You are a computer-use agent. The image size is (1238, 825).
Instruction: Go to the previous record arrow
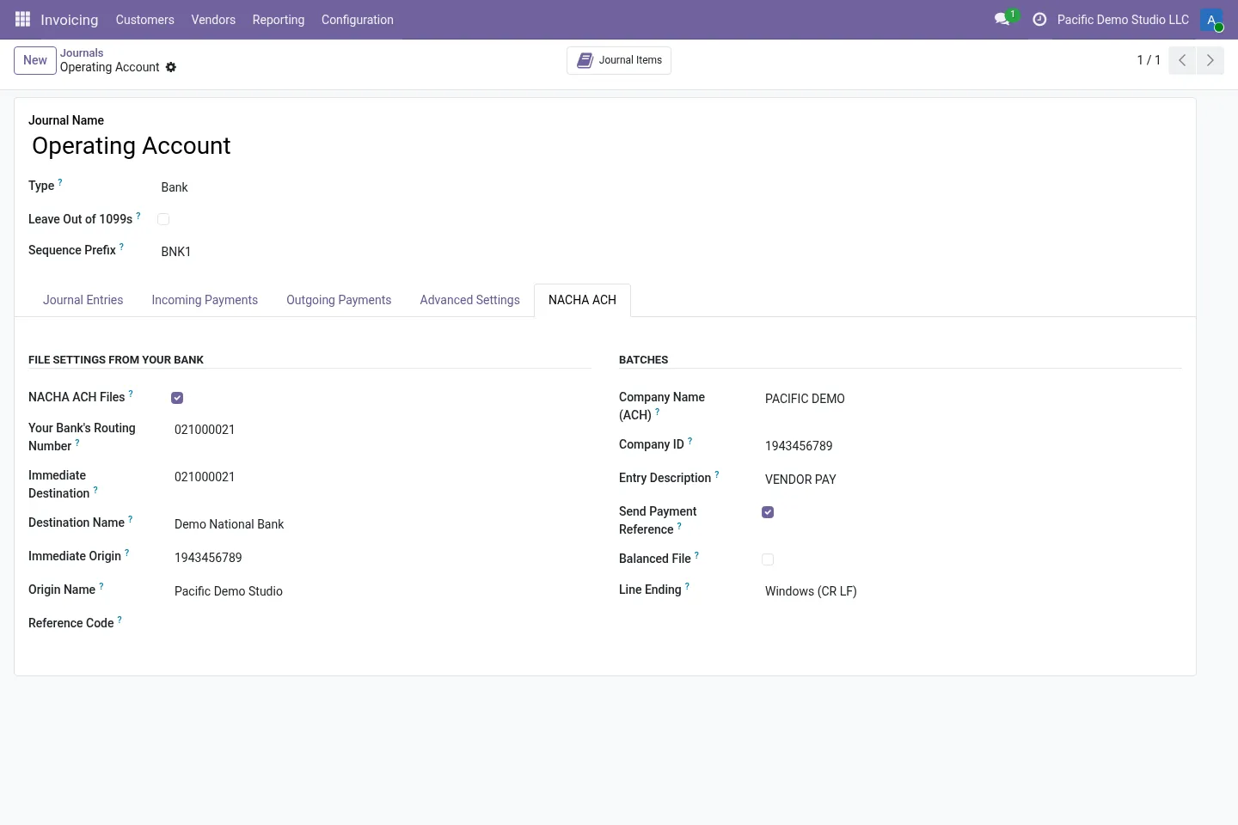[x=1182, y=60]
